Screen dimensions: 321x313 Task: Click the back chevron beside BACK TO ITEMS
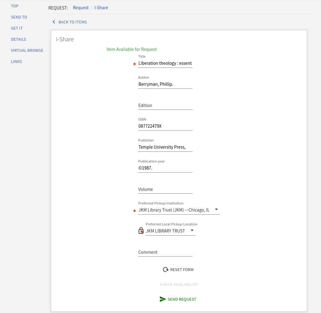(x=54, y=22)
